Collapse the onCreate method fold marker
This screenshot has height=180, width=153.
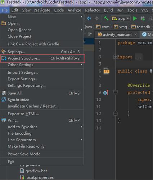pos(115,93)
